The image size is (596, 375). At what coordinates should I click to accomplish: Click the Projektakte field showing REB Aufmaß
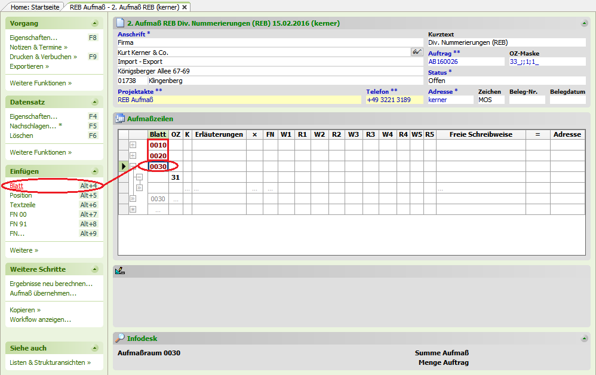(239, 100)
